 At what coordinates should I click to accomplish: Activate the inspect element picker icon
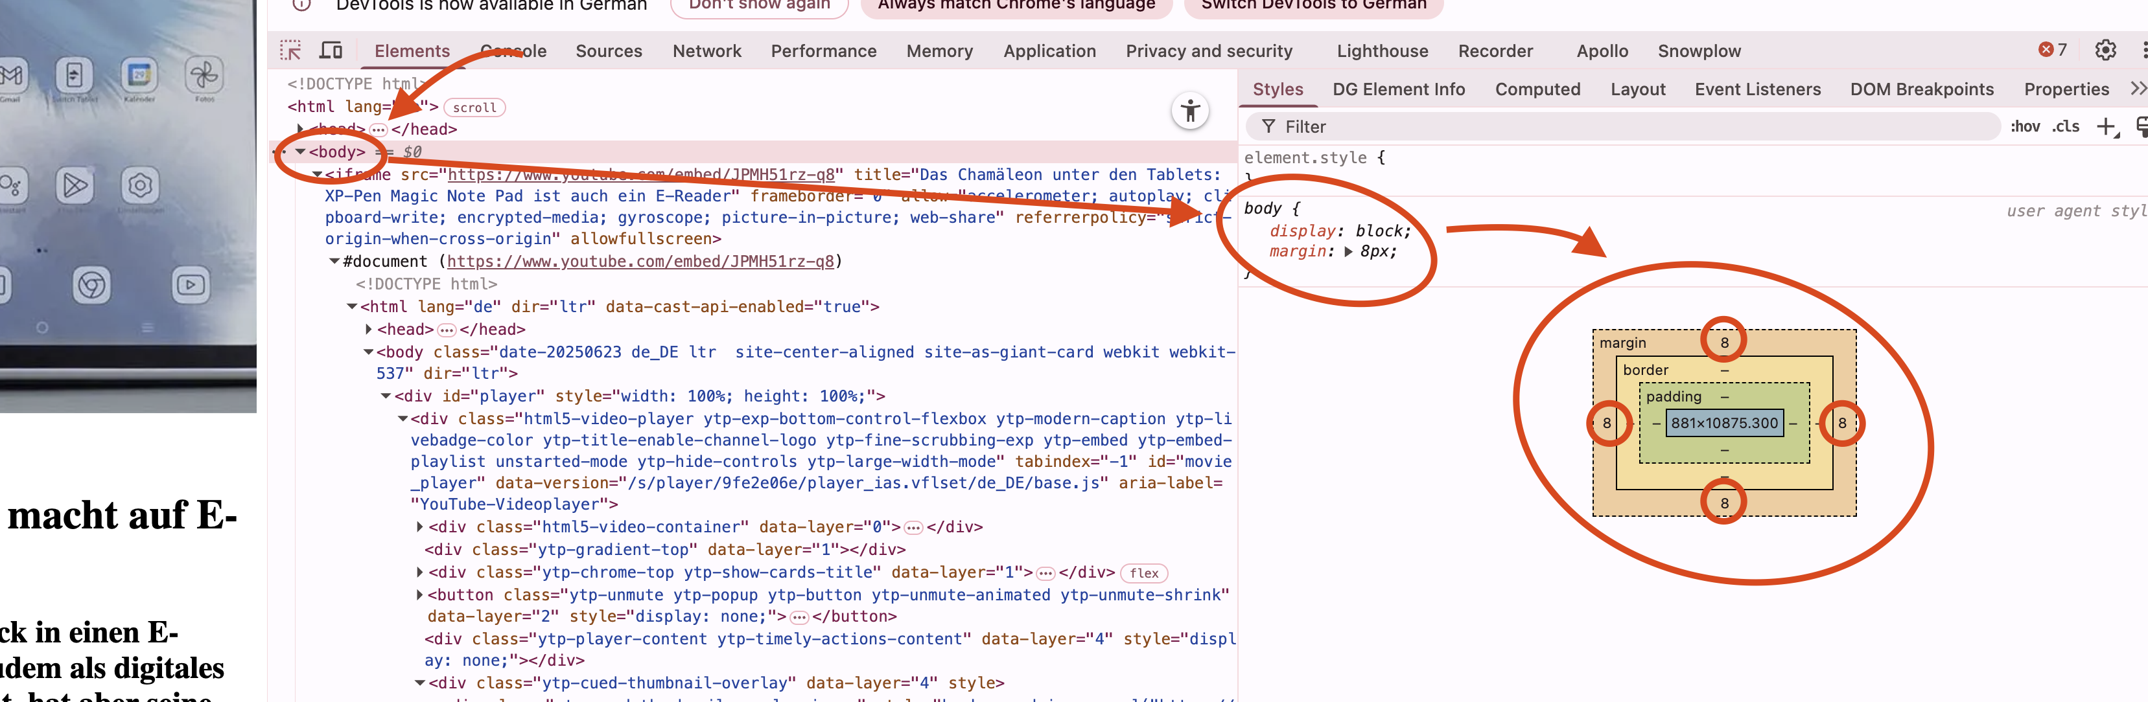[290, 51]
